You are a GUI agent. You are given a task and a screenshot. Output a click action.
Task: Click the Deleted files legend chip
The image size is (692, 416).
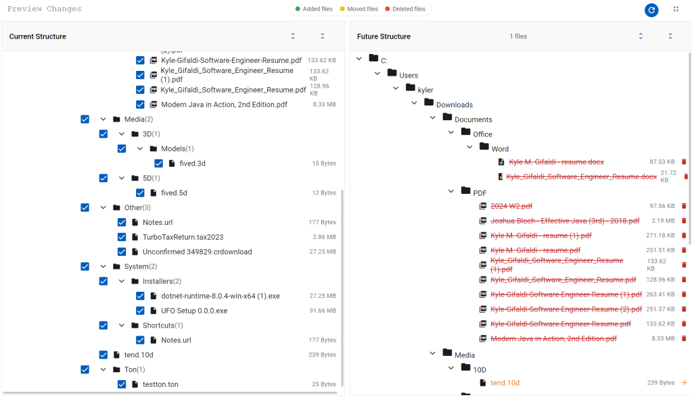[405, 9]
